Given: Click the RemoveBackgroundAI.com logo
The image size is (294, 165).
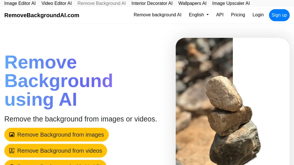Looking at the screenshot, I should (x=42, y=15).
